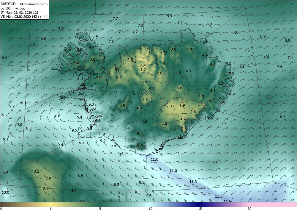
Task: Click the map value 8.8
Action: (x=29, y=128)
